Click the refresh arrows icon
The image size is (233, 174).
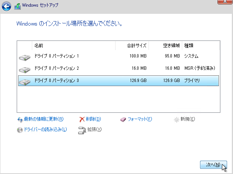pos(20,119)
